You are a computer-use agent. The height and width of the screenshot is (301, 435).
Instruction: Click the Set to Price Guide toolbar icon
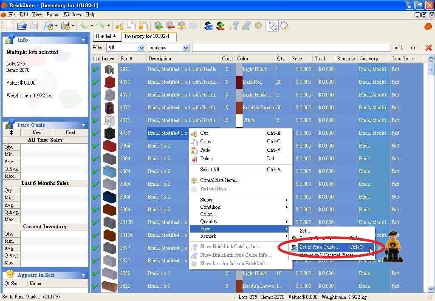[x=208, y=26]
